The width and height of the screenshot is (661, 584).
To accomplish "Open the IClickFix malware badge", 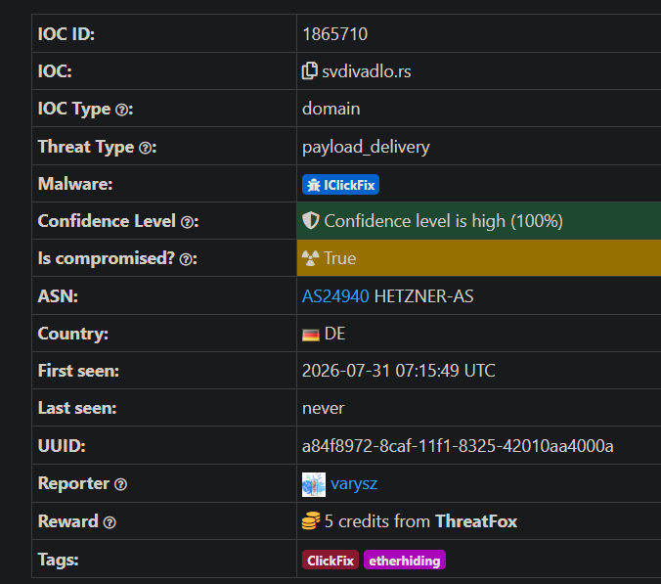I will pyautogui.click(x=340, y=185).
